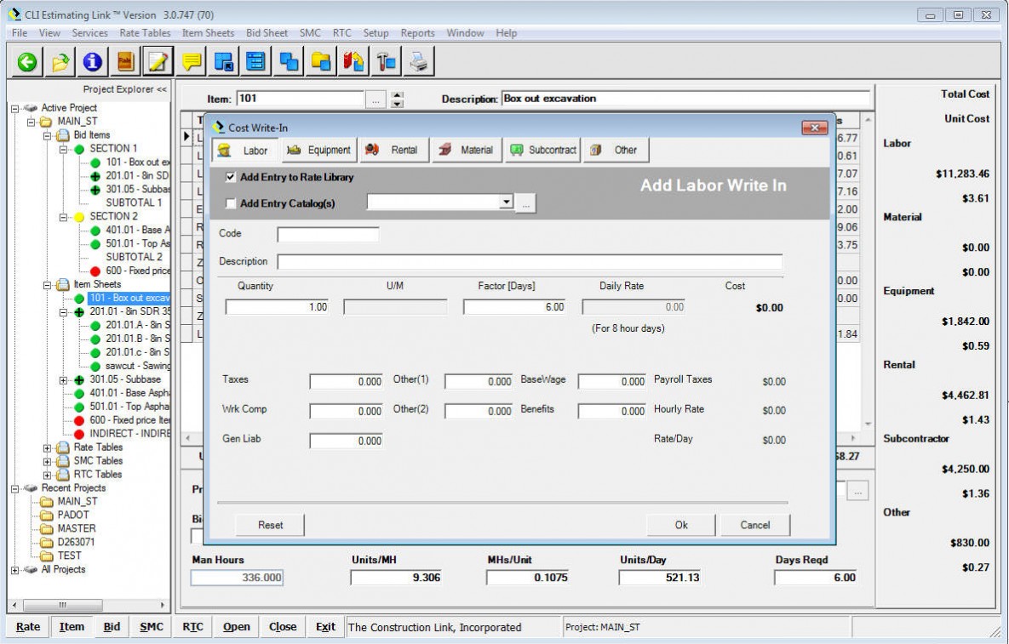The height and width of the screenshot is (644, 1009).
Task: Switch to the Rental tab
Action: click(394, 150)
